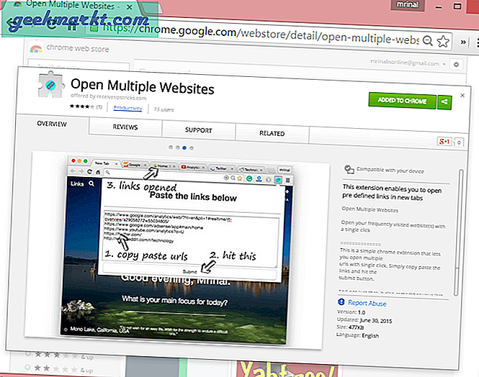Click the zoom magnifier icon in address bar
The image size is (479, 377).
pos(428,41)
